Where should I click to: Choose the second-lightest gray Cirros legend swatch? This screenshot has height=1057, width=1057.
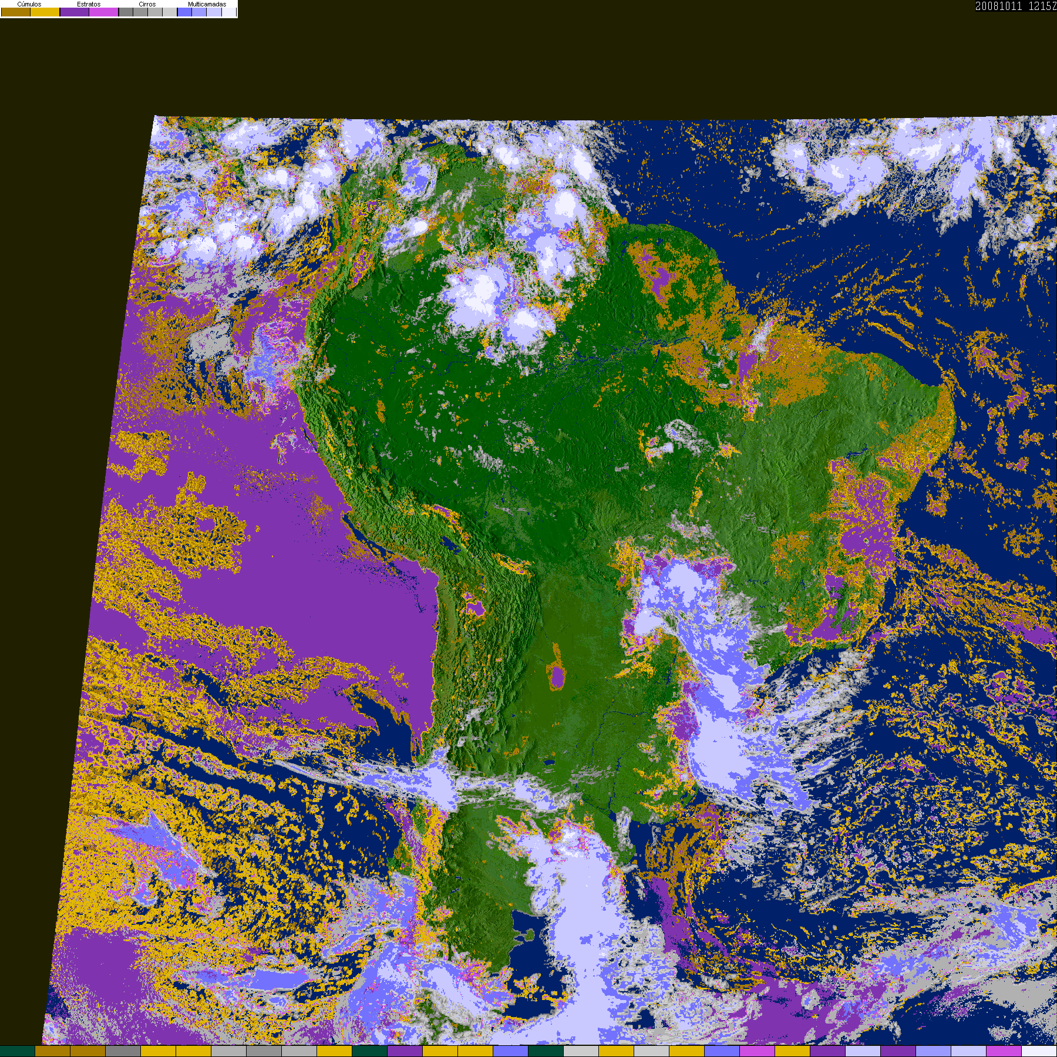click(155, 12)
